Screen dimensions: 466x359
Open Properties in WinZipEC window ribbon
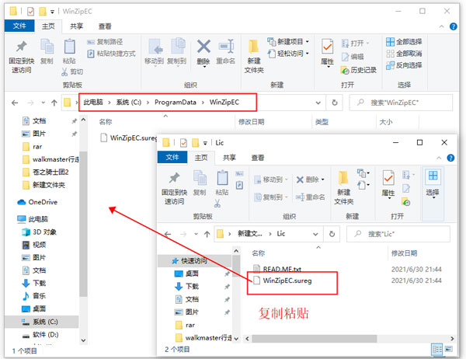click(x=328, y=52)
